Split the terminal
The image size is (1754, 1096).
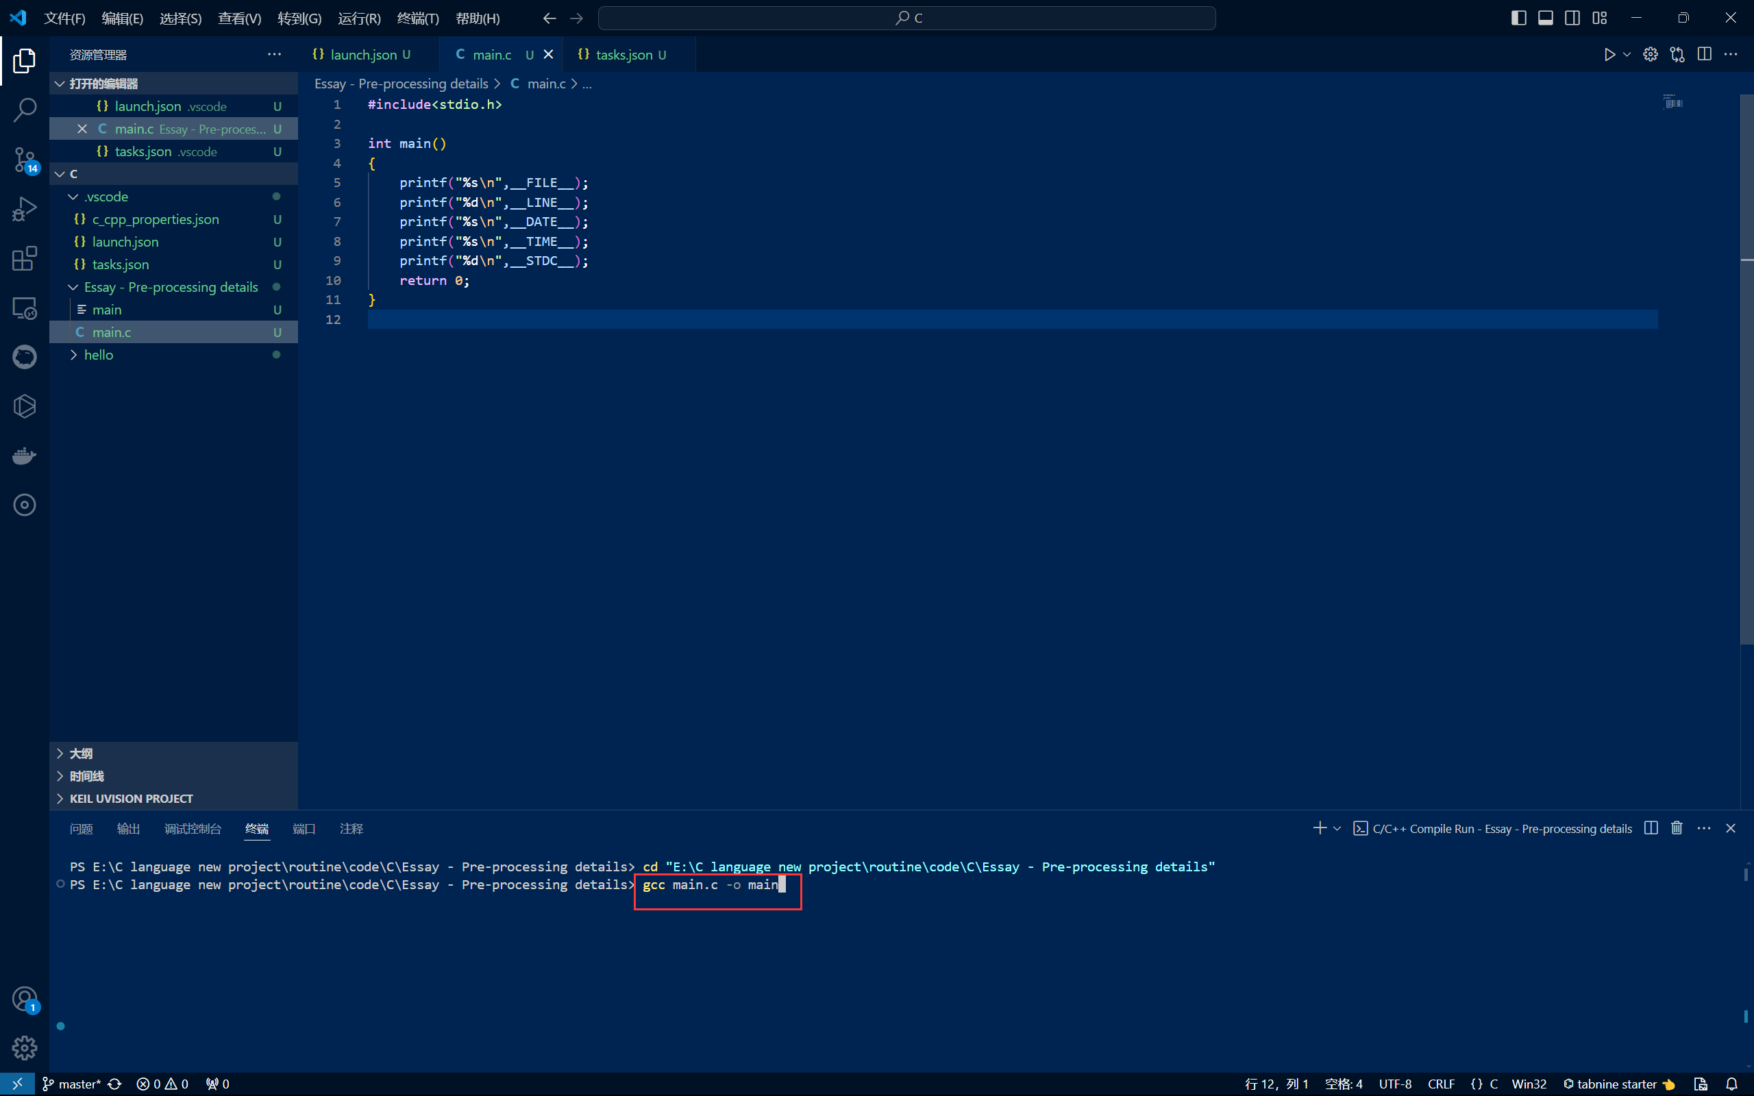pyautogui.click(x=1651, y=827)
